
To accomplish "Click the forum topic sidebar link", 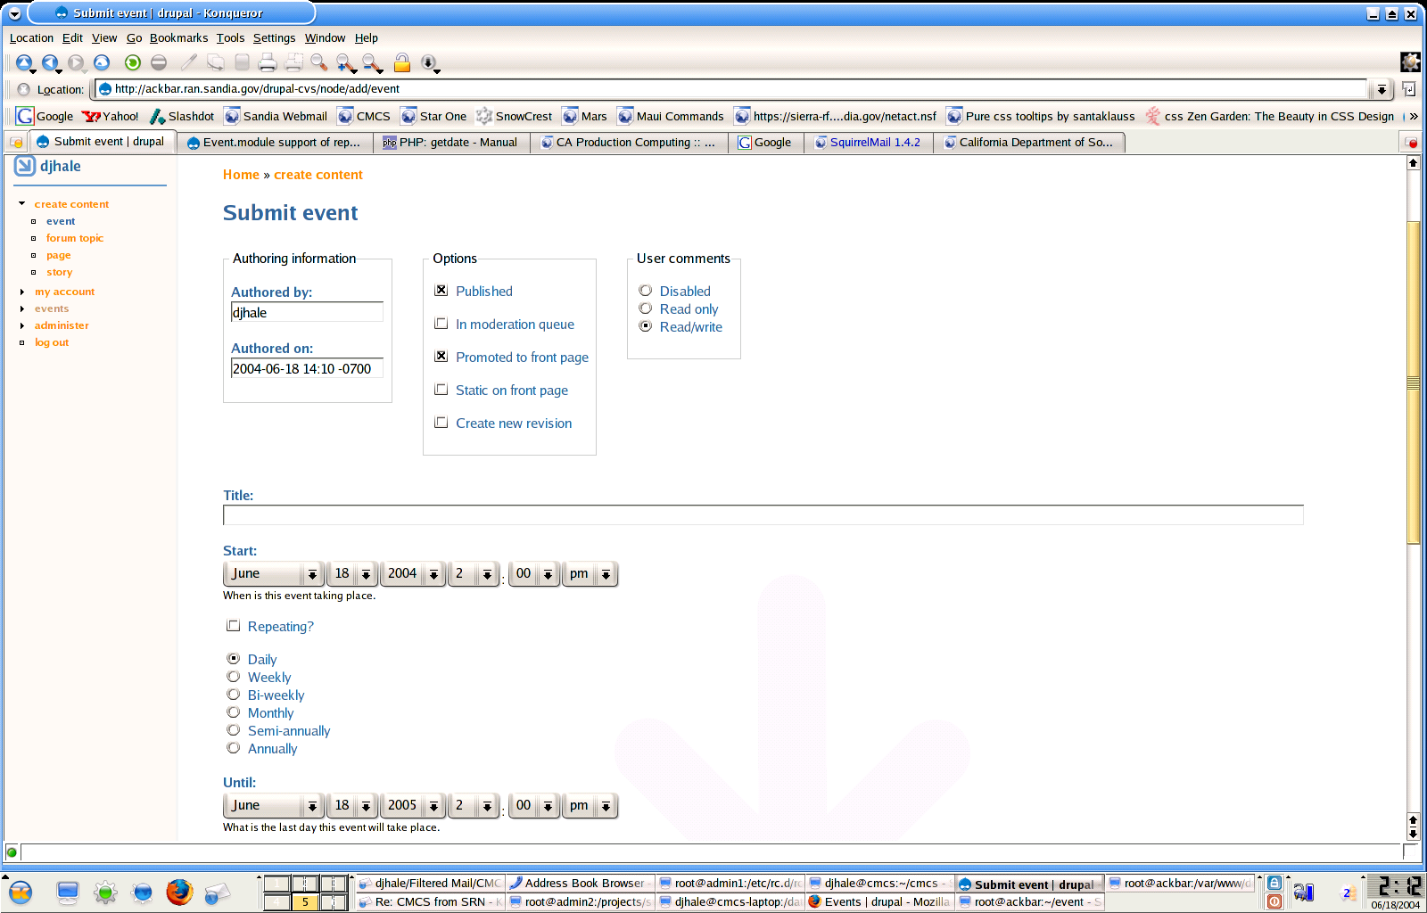I will click(75, 238).
